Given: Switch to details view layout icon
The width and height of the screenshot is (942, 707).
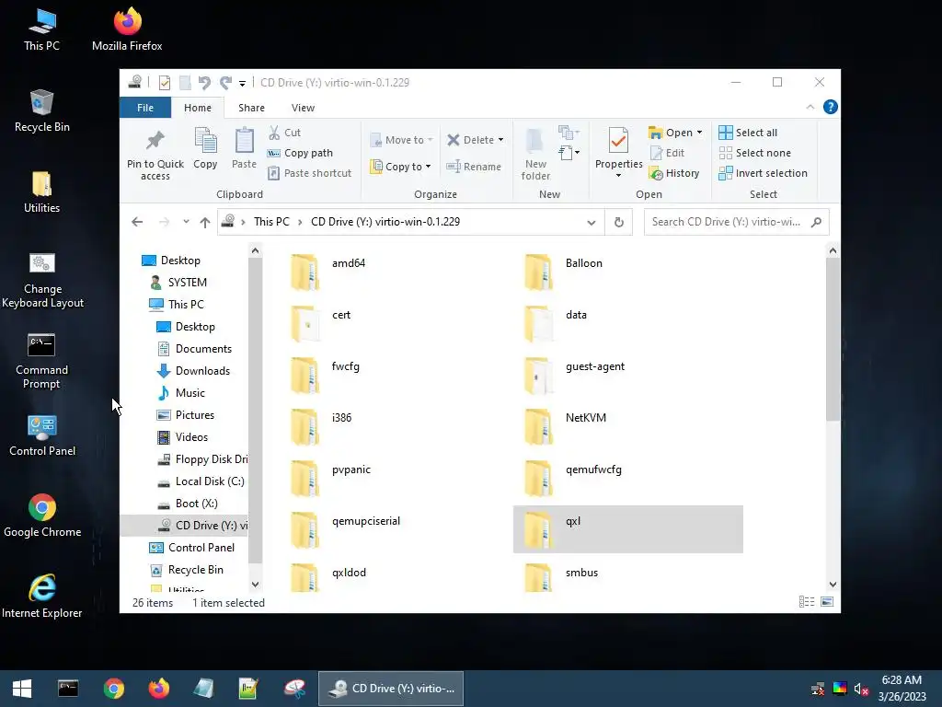Looking at the screenshot, I should coord(807,602).
